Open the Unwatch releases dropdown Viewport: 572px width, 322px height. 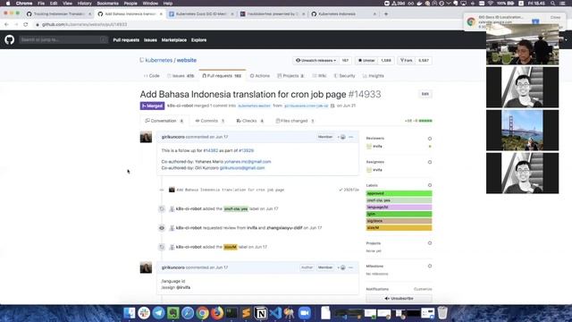(315, 60)
